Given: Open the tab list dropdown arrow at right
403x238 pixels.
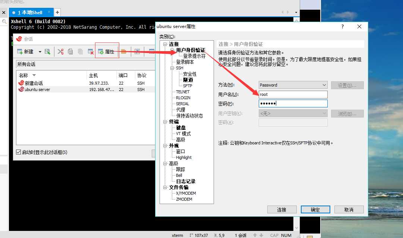Looking at the screenshot, I should click(x=296, y=12).
